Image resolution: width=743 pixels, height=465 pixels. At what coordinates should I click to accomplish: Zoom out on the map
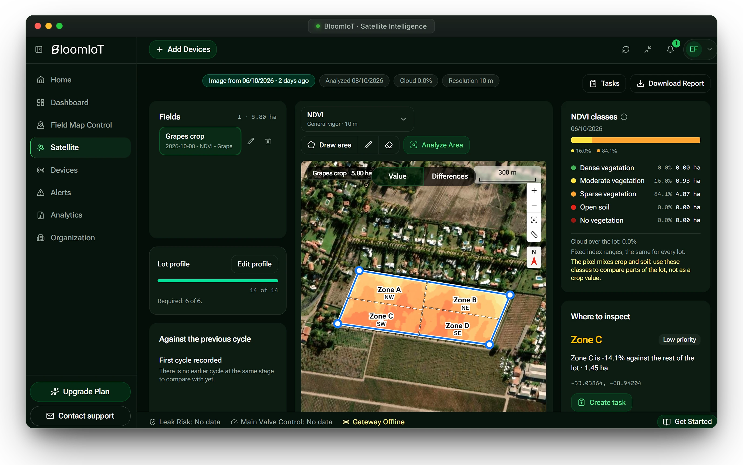click(x=534, y=205)
